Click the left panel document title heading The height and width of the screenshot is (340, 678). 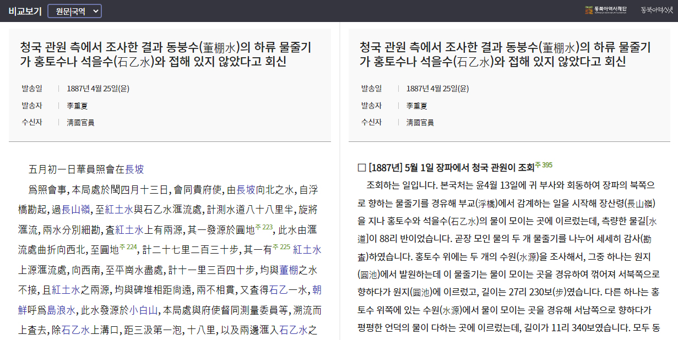[165, 54]
